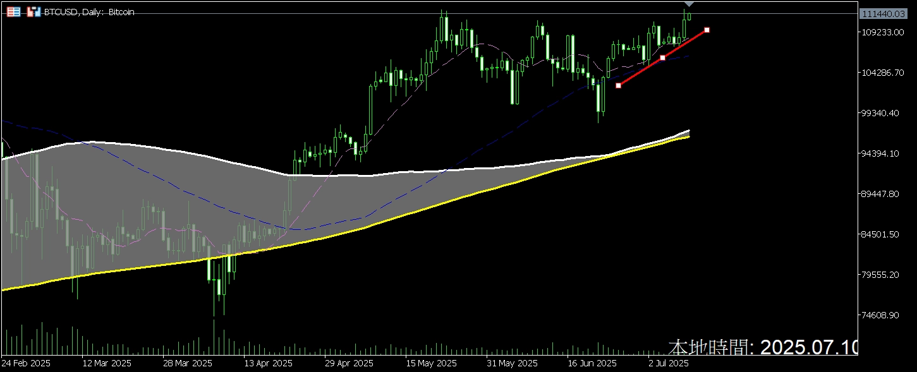Image resolution: width=917 pixels, height=372 pixels.
Task: Click the 99340.40 price axis label
Action: tap(880, 113)
